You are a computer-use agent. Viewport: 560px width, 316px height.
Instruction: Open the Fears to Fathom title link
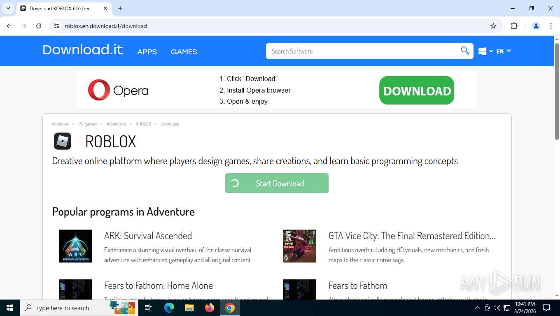tap(358, 286)
